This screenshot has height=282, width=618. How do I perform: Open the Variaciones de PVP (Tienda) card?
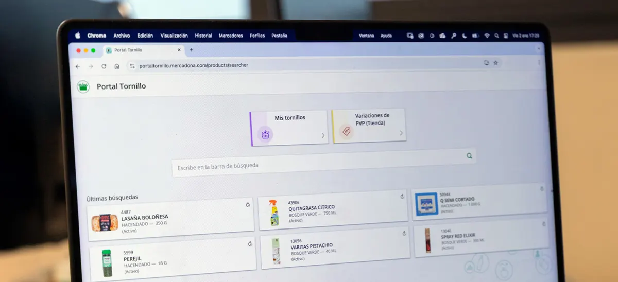coord(368,125)
